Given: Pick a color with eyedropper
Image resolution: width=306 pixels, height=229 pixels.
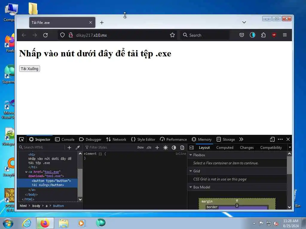Looking at the screenshot, I should pos(78,148).
